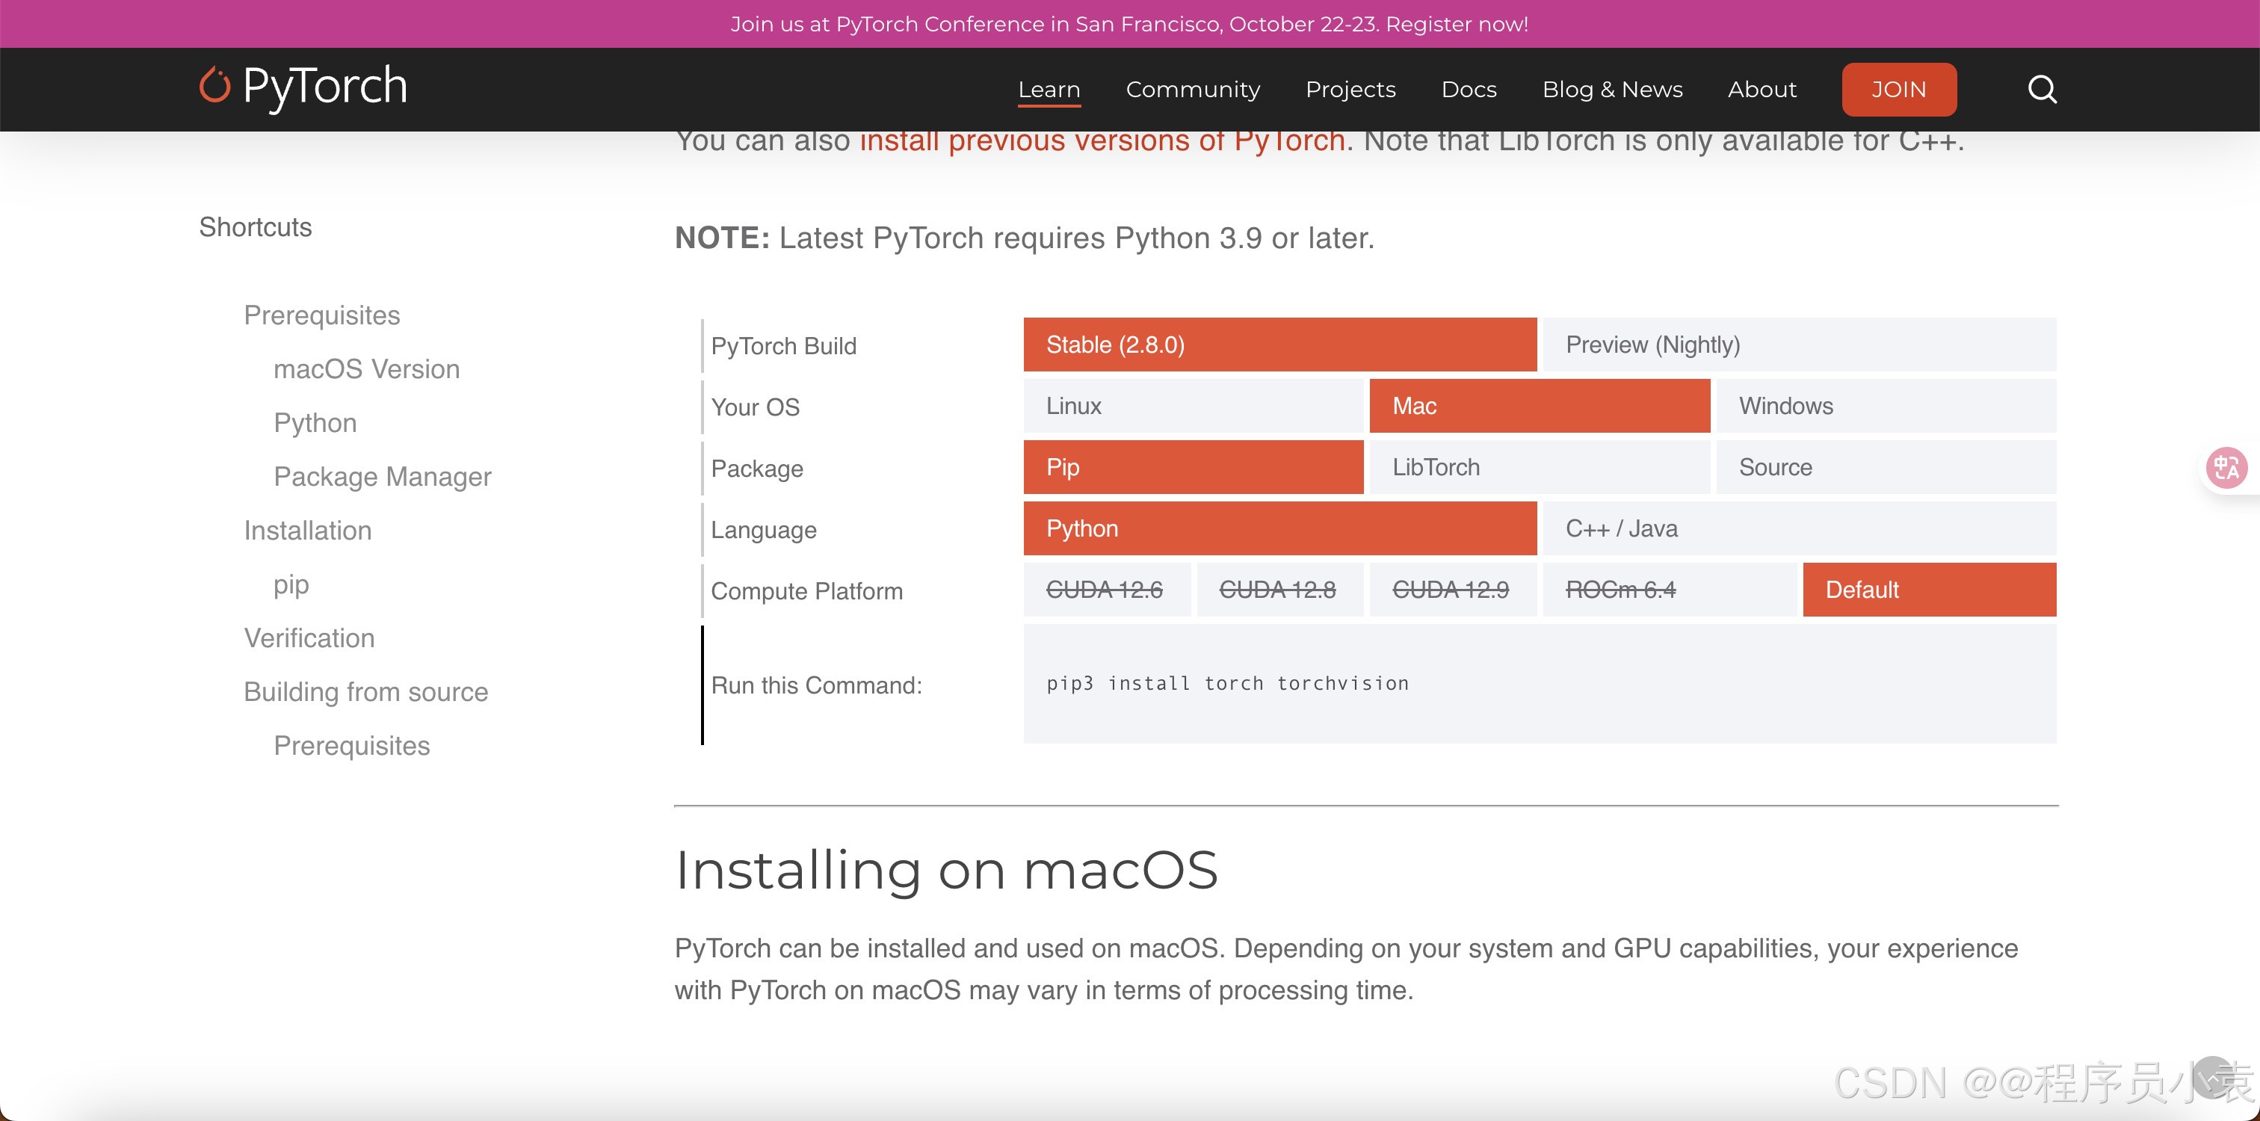2260x1121 pixels.
Task: Click the Compute Platform row label
Action: [806, 591]
